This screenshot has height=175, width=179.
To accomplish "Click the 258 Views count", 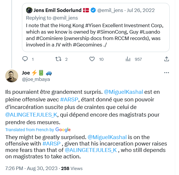I will point(72,169).
